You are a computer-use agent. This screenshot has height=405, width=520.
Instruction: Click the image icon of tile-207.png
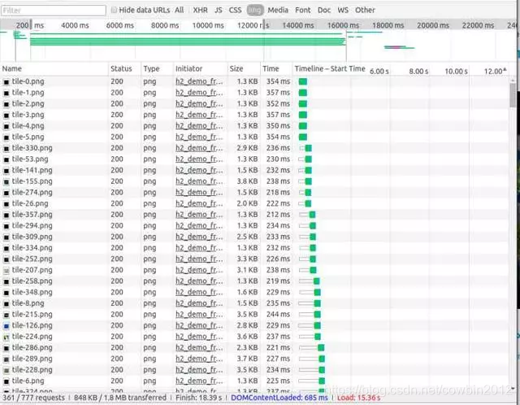coord(6,271)
